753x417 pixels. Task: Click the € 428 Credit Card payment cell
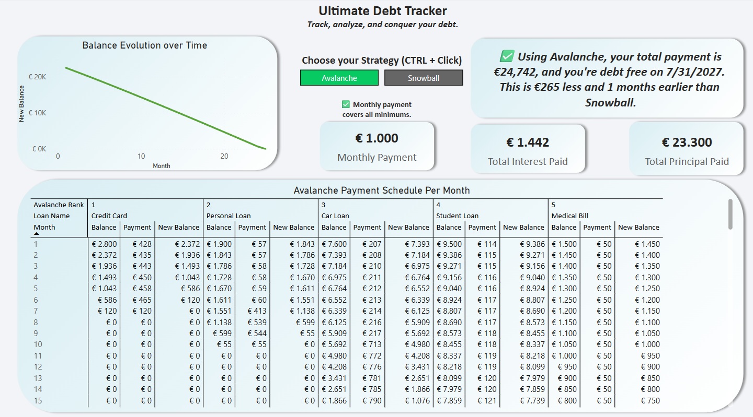point(142,244)
